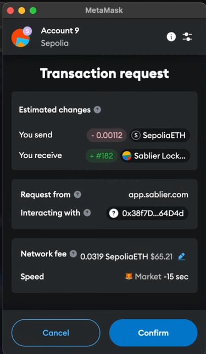Show help for Interacting with

tap(87, 213)
